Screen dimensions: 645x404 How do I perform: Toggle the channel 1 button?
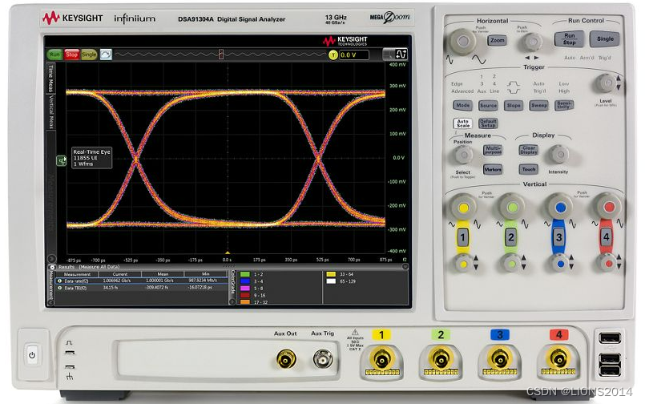463,237
